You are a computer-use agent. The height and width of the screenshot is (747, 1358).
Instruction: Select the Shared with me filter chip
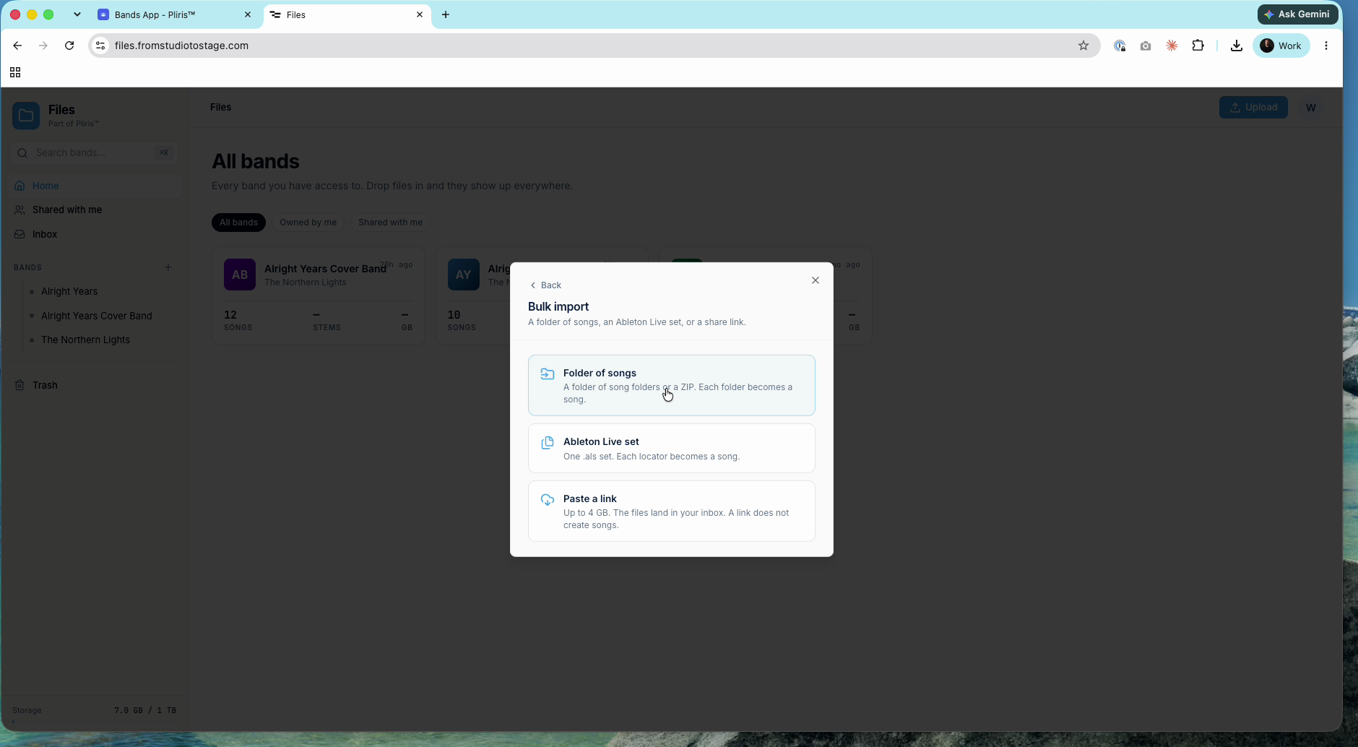(390, 223)
